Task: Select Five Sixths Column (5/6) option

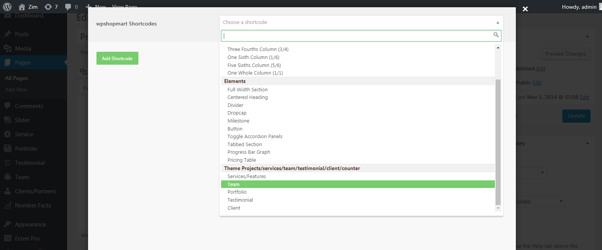Action: coord(358,65)
